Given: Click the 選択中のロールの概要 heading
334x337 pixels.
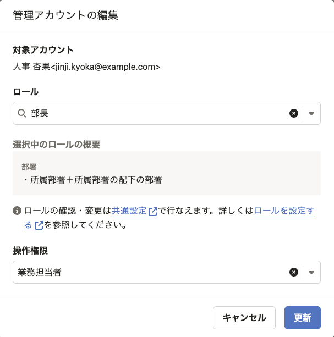Looking at the screenshot, I should [x=56, y=145].
